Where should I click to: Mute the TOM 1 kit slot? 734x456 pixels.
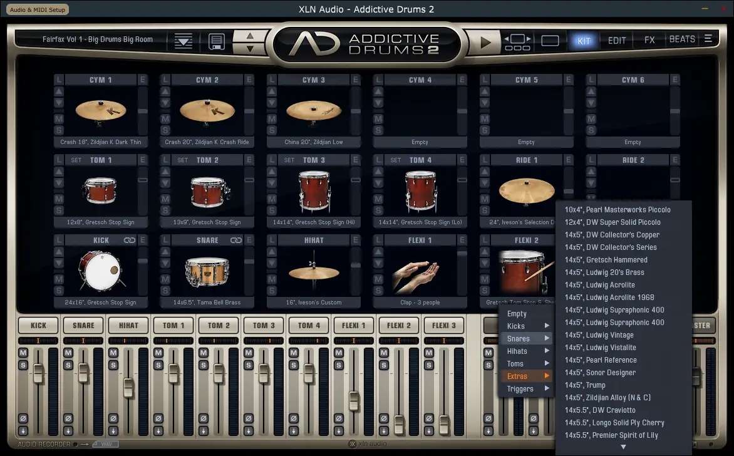58,199
